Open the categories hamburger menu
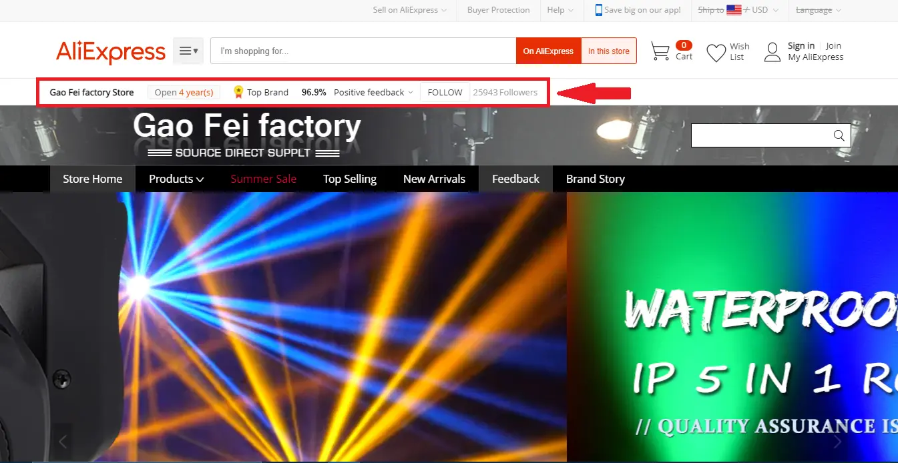This screenshot has height=463, width=898. coord(188,51)
